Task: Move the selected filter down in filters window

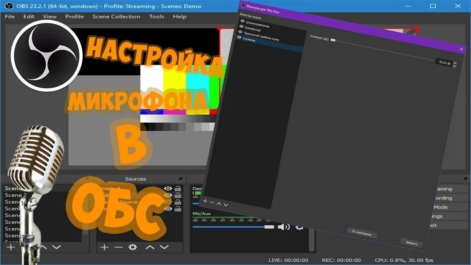Action: (x=226, y=205)
